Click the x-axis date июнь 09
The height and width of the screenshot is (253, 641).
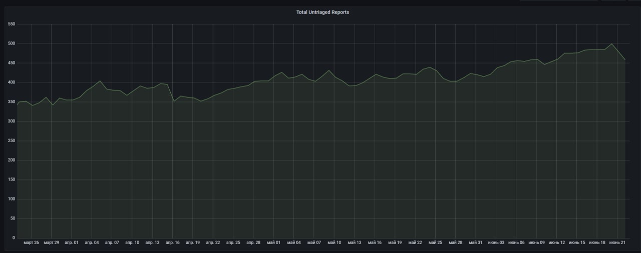(x=536, y=242)
